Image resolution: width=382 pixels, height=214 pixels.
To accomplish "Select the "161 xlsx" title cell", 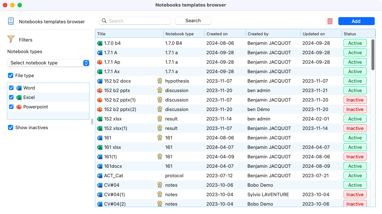I will click(112, 147).
